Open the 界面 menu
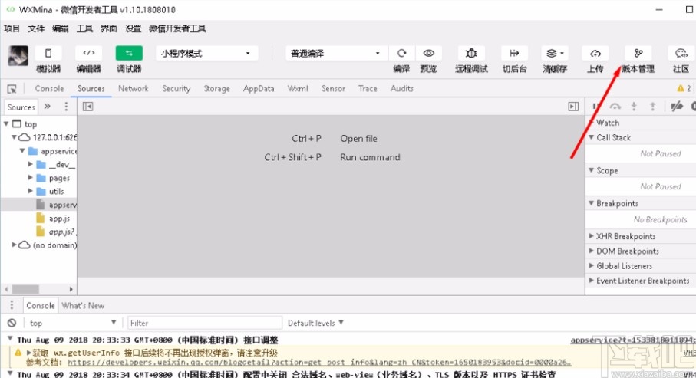The height and width of the screenshot is (378, 696). (109, 29)
